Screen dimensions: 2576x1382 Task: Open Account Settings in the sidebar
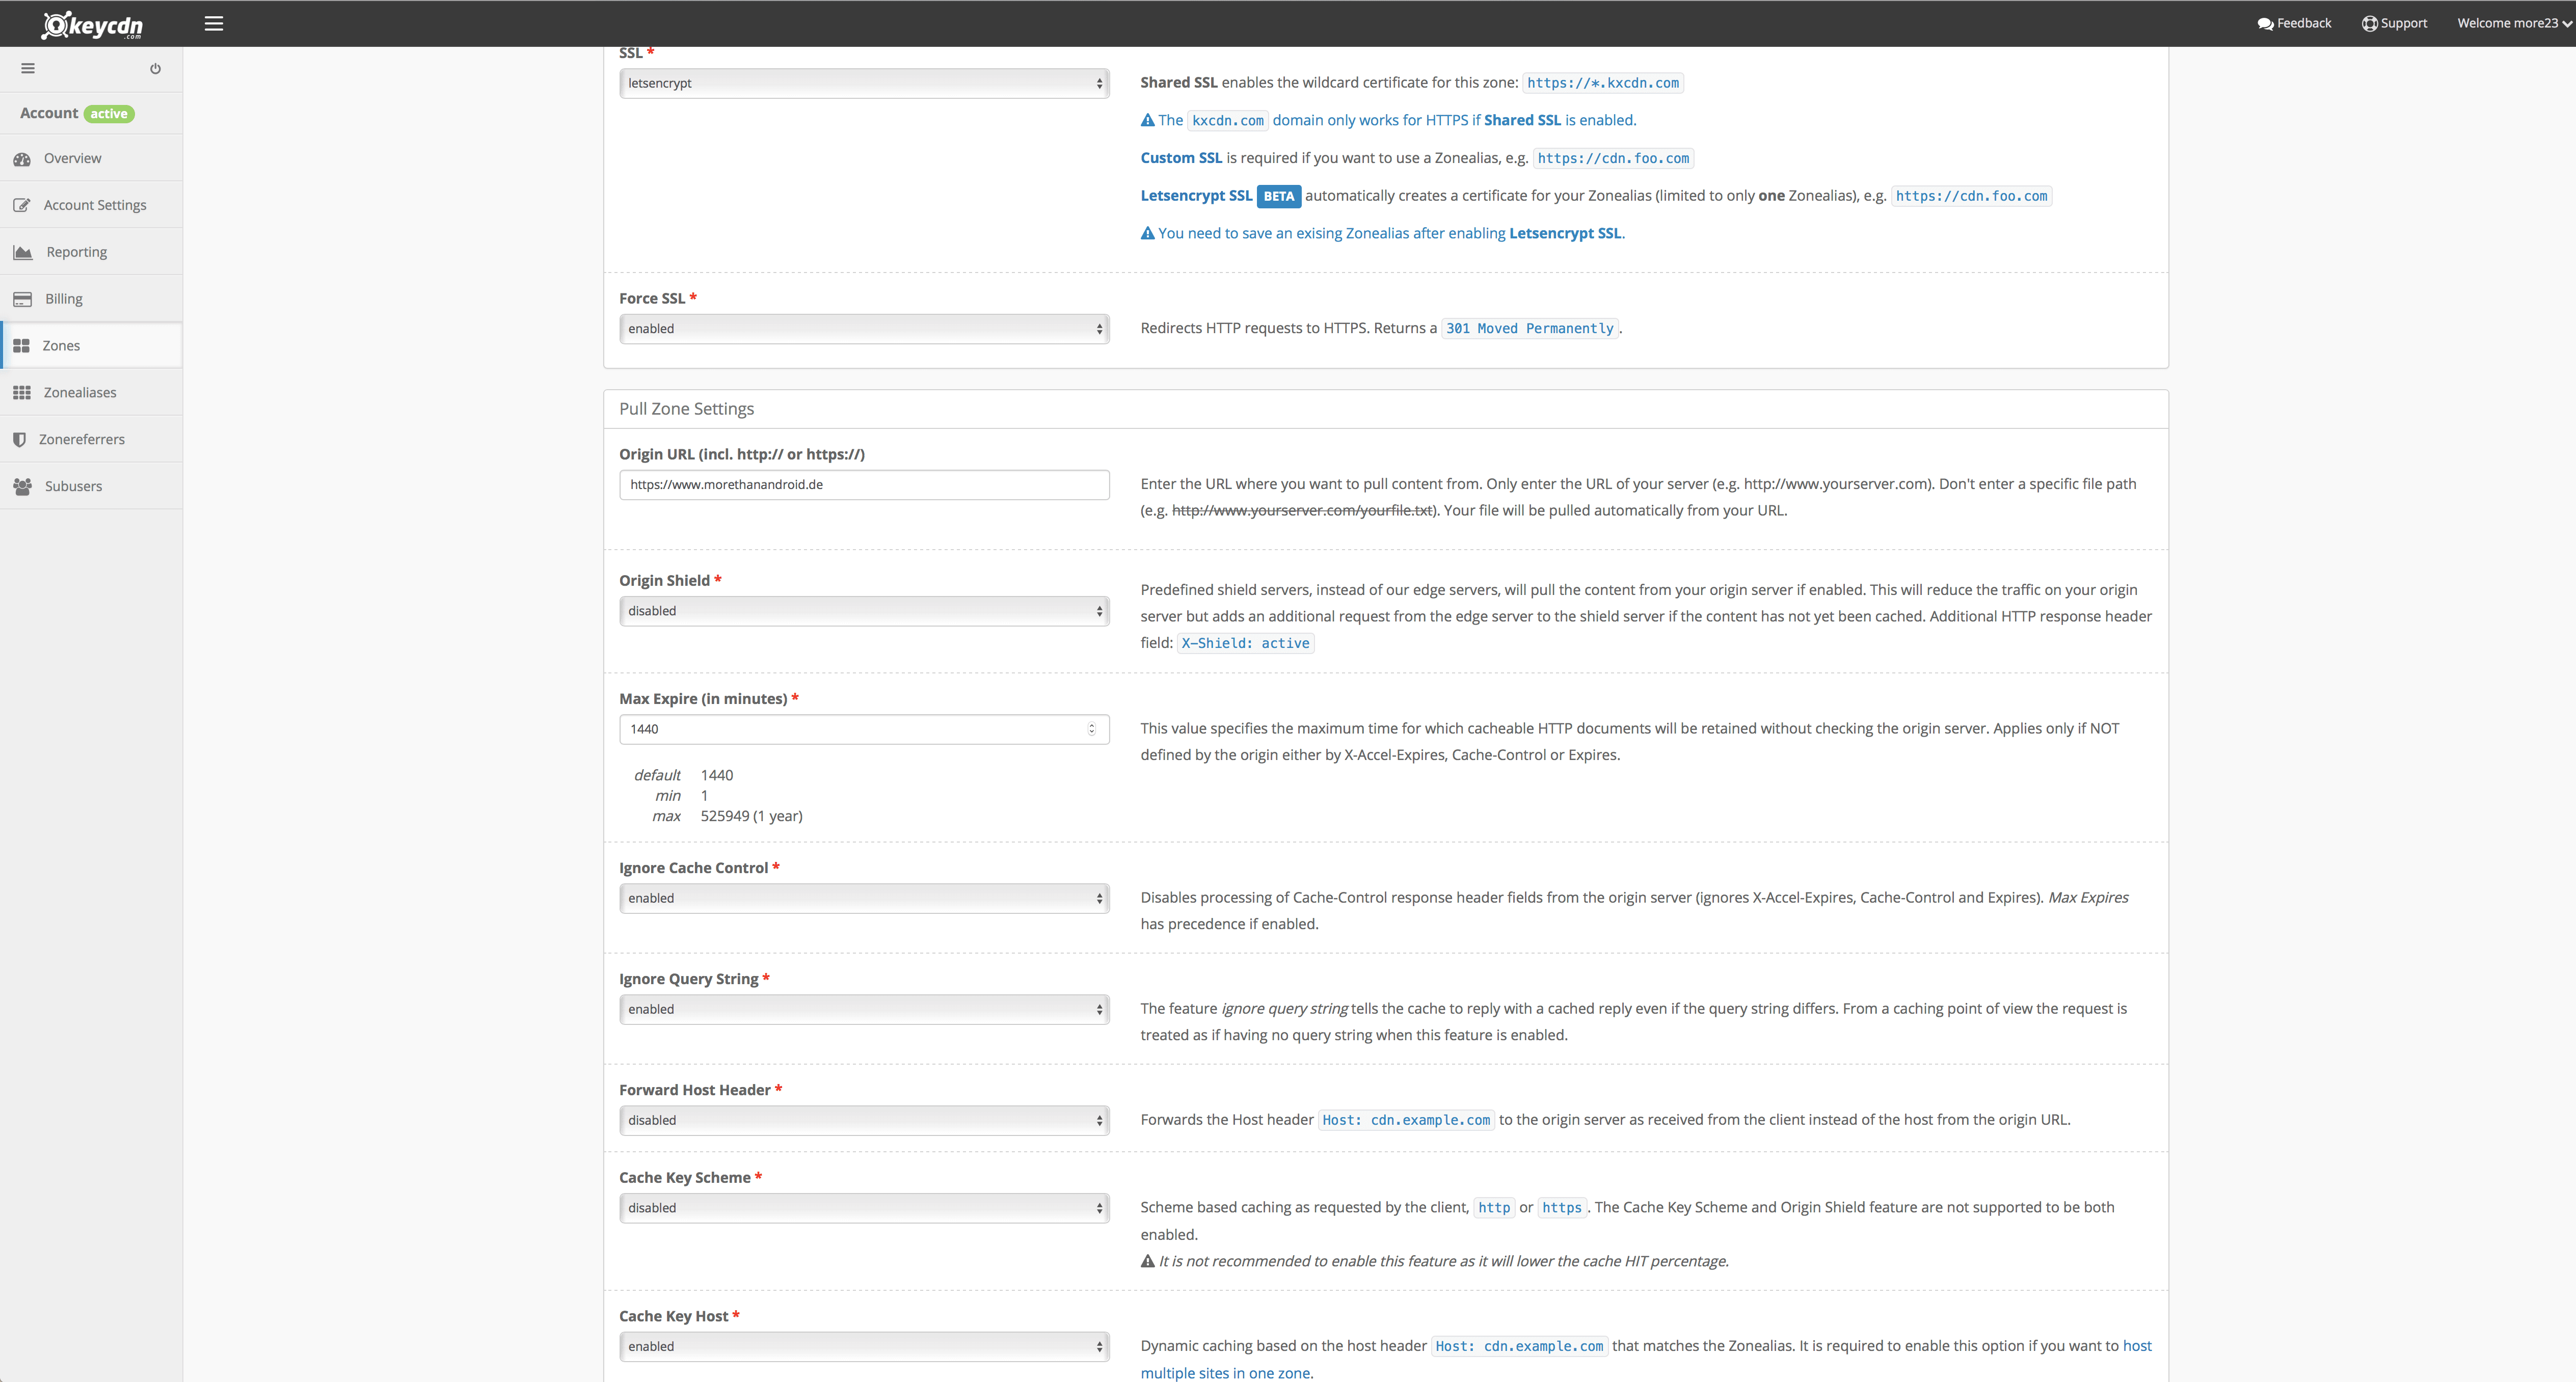[91, 205]
